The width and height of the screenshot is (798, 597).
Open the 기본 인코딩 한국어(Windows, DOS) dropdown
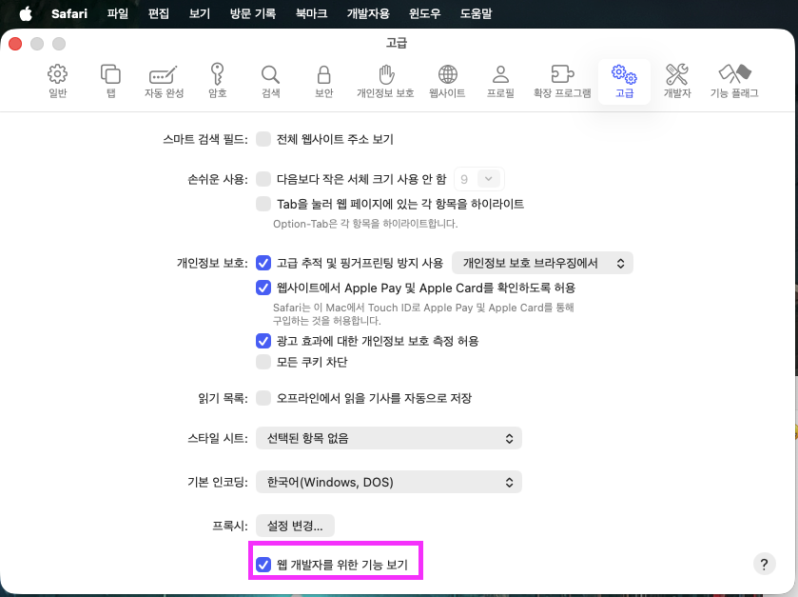pos(389,482)
